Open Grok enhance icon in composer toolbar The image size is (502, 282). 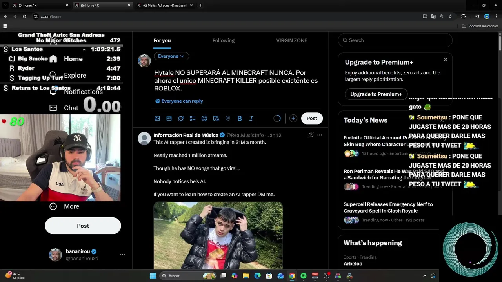pyautogui.click(x=181, y=118)
